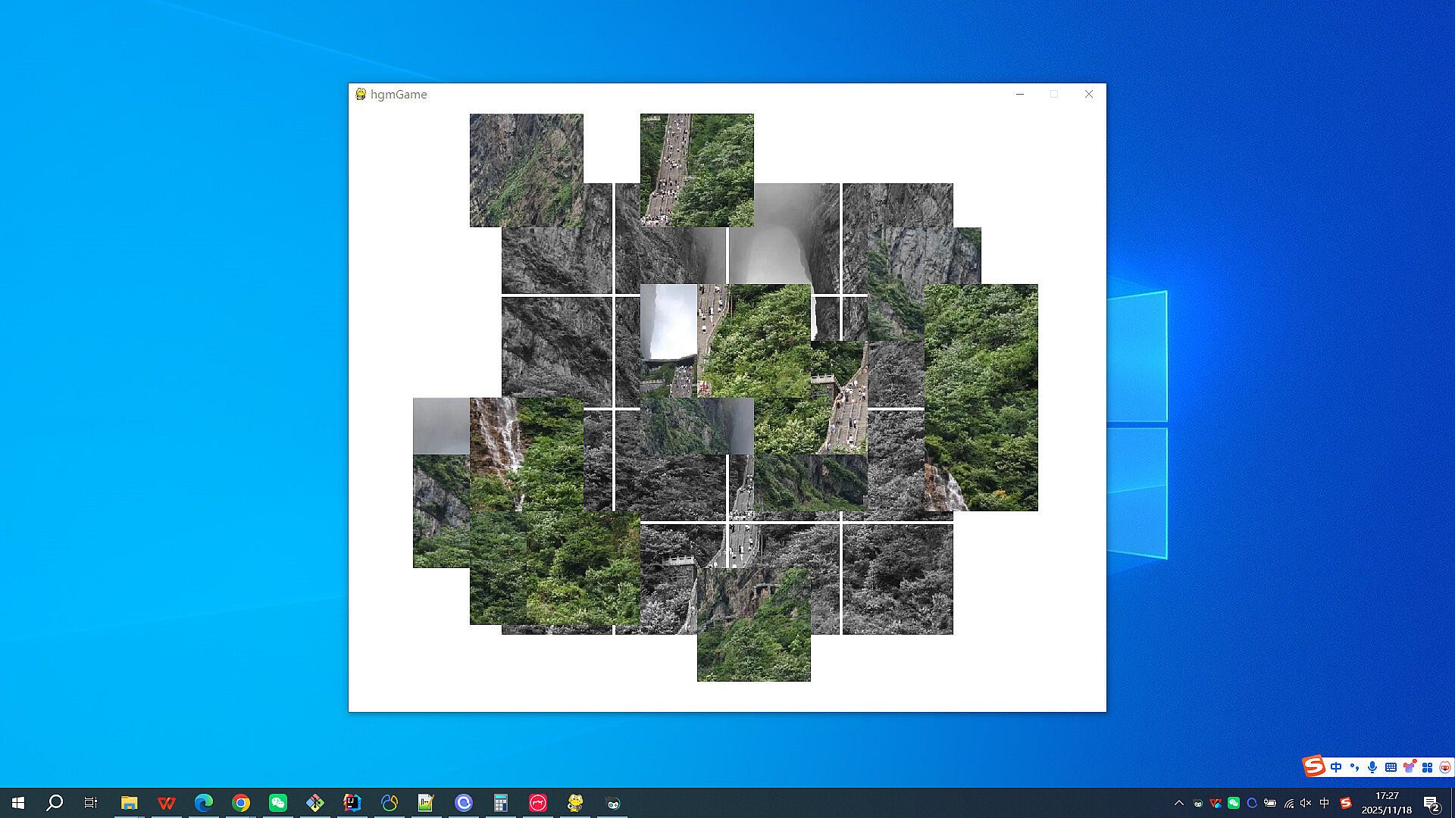Open the clock and date flyout
Screen dimensions: 1455x818
tap(1386, 803)
